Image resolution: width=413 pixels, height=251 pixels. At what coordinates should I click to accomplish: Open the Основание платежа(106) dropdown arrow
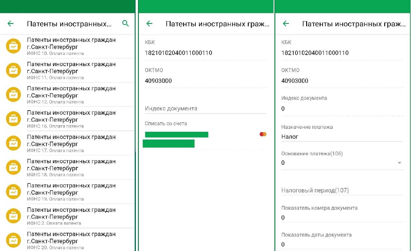coord(399,163)
